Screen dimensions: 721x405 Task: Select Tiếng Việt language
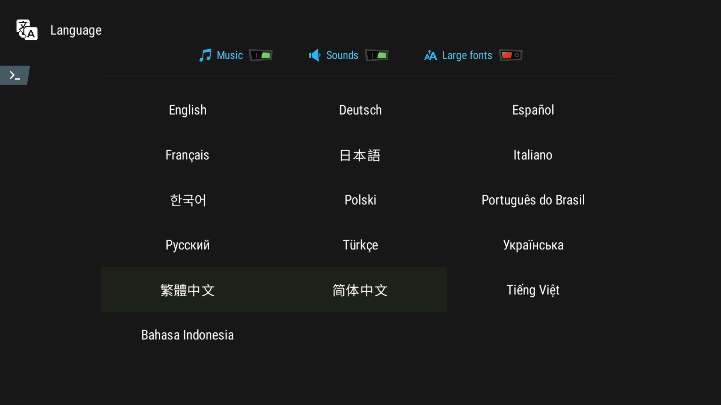coord(533,290)
